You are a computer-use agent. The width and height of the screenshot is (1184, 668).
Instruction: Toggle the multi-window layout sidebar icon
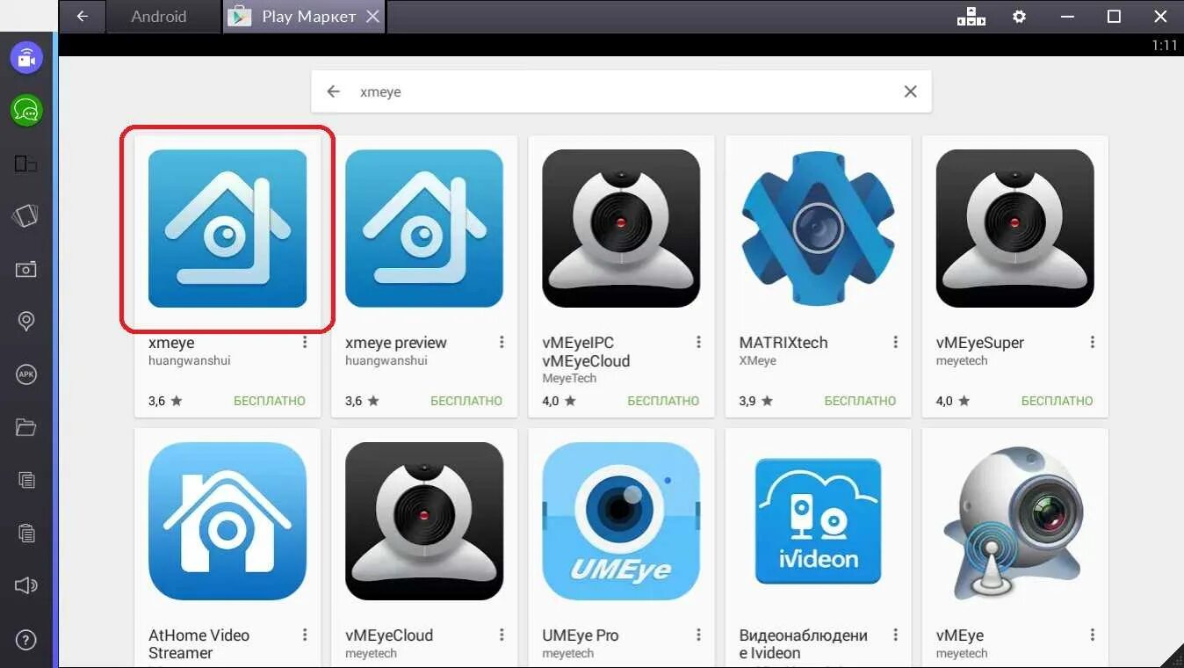[x=26, y=163]
